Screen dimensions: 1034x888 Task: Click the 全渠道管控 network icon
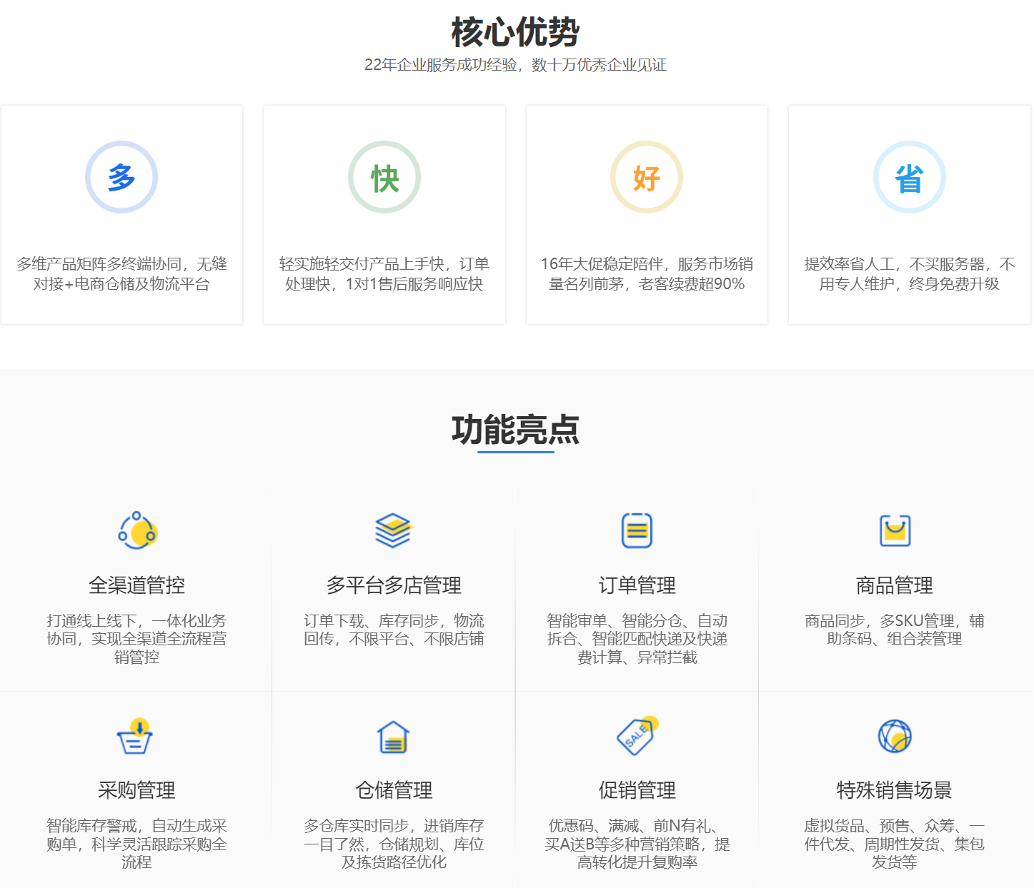point(137,531)
